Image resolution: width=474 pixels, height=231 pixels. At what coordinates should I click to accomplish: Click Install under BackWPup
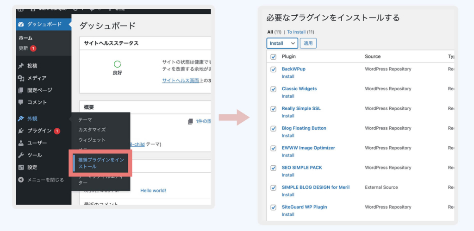(x=288, y=76)
